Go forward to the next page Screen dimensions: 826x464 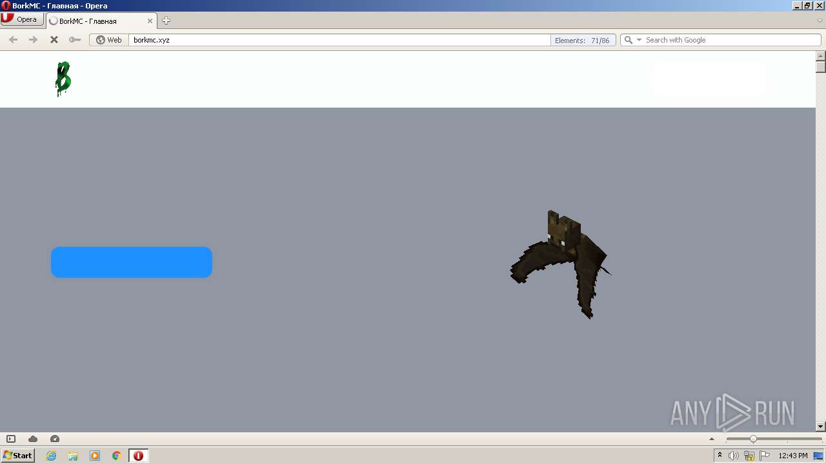tap(34, 40)
